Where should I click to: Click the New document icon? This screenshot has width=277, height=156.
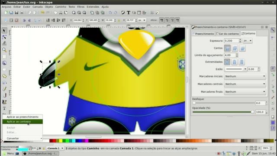pos(6,13)
